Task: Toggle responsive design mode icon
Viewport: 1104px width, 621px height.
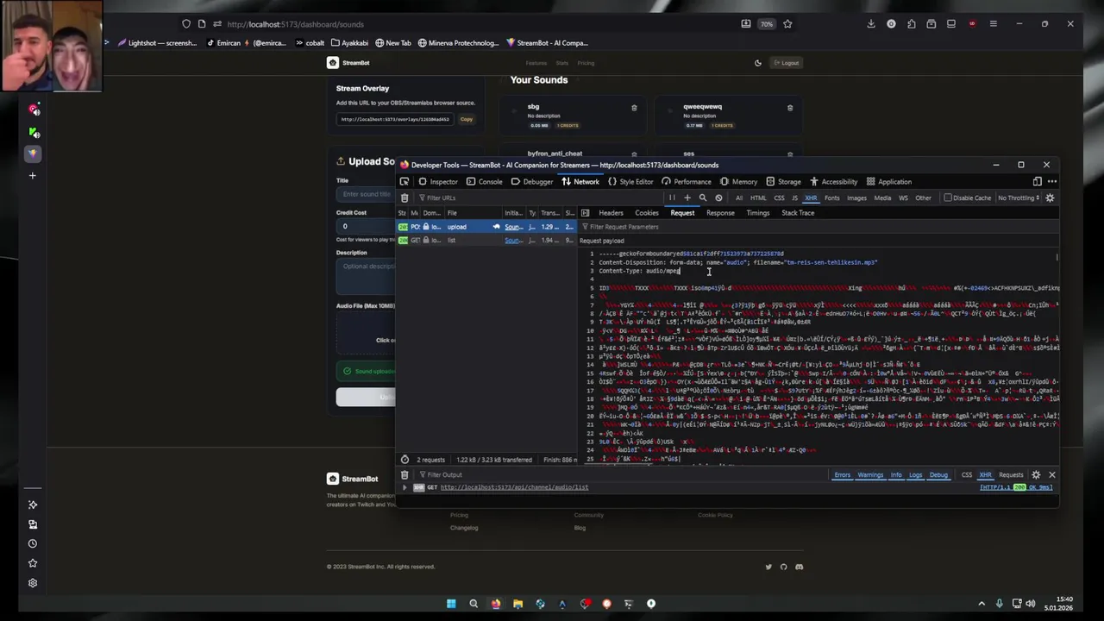Action: coord(1037,182)
